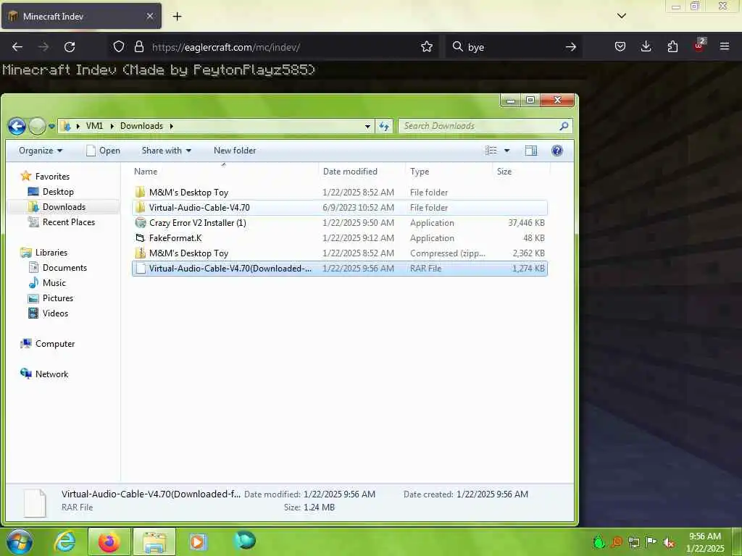Open the Windows Start menu orb

tap(20, 542)
